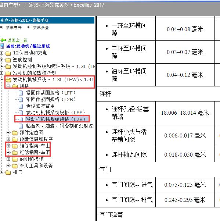Viewport: 220px width, 221px height.
Task: Click folder icon beside 诊断信息和程序
Action: click(15, 139)
